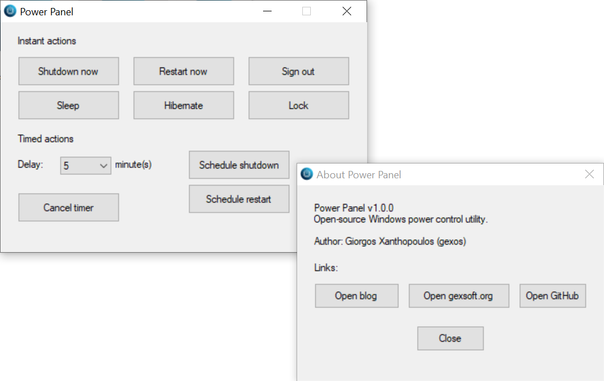The height and width of the screenshot is (381, 604).
Task: Activate Hibernate mode
Action: click(x=183, y=105)
